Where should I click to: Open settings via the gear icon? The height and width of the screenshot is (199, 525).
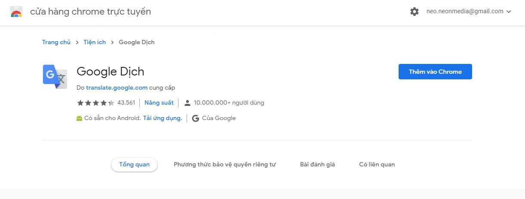(x=414, y=12)
